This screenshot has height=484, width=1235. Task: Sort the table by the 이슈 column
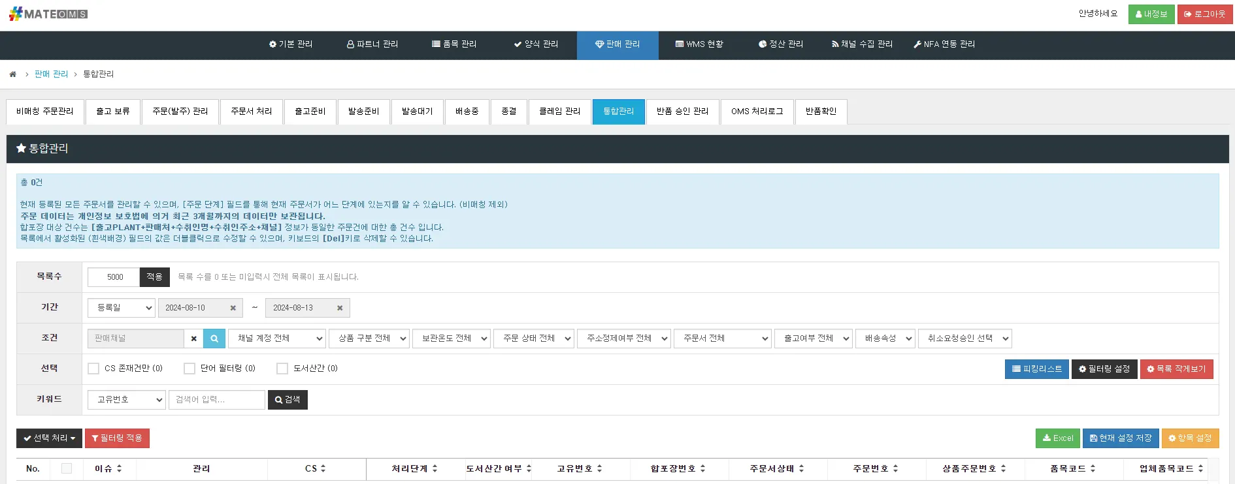pos(119,468)
